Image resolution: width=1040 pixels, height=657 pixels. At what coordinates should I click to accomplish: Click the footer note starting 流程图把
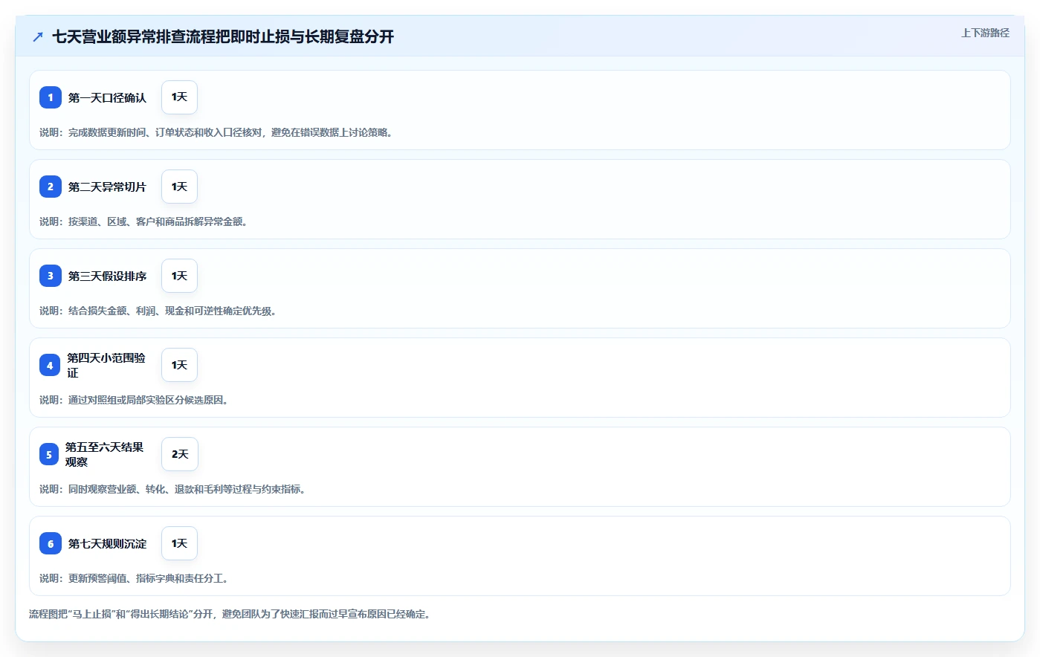[230, 614]
